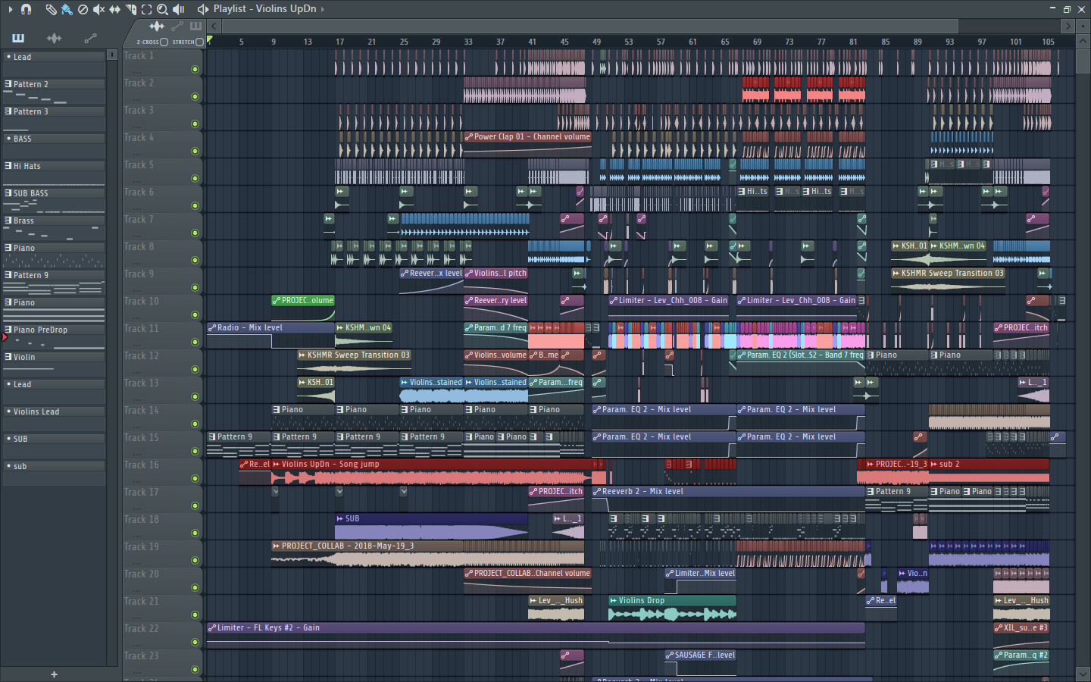The width and height of the screenshot is (1091, 682).
Task: Toggle the Track 23 mute switch
Action: (x=195, y=670)
